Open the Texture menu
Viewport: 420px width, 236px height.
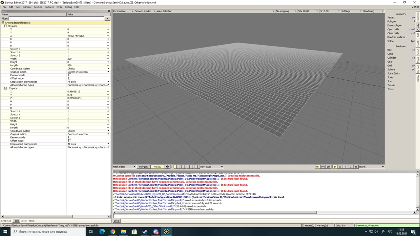[x=38, y=7]
